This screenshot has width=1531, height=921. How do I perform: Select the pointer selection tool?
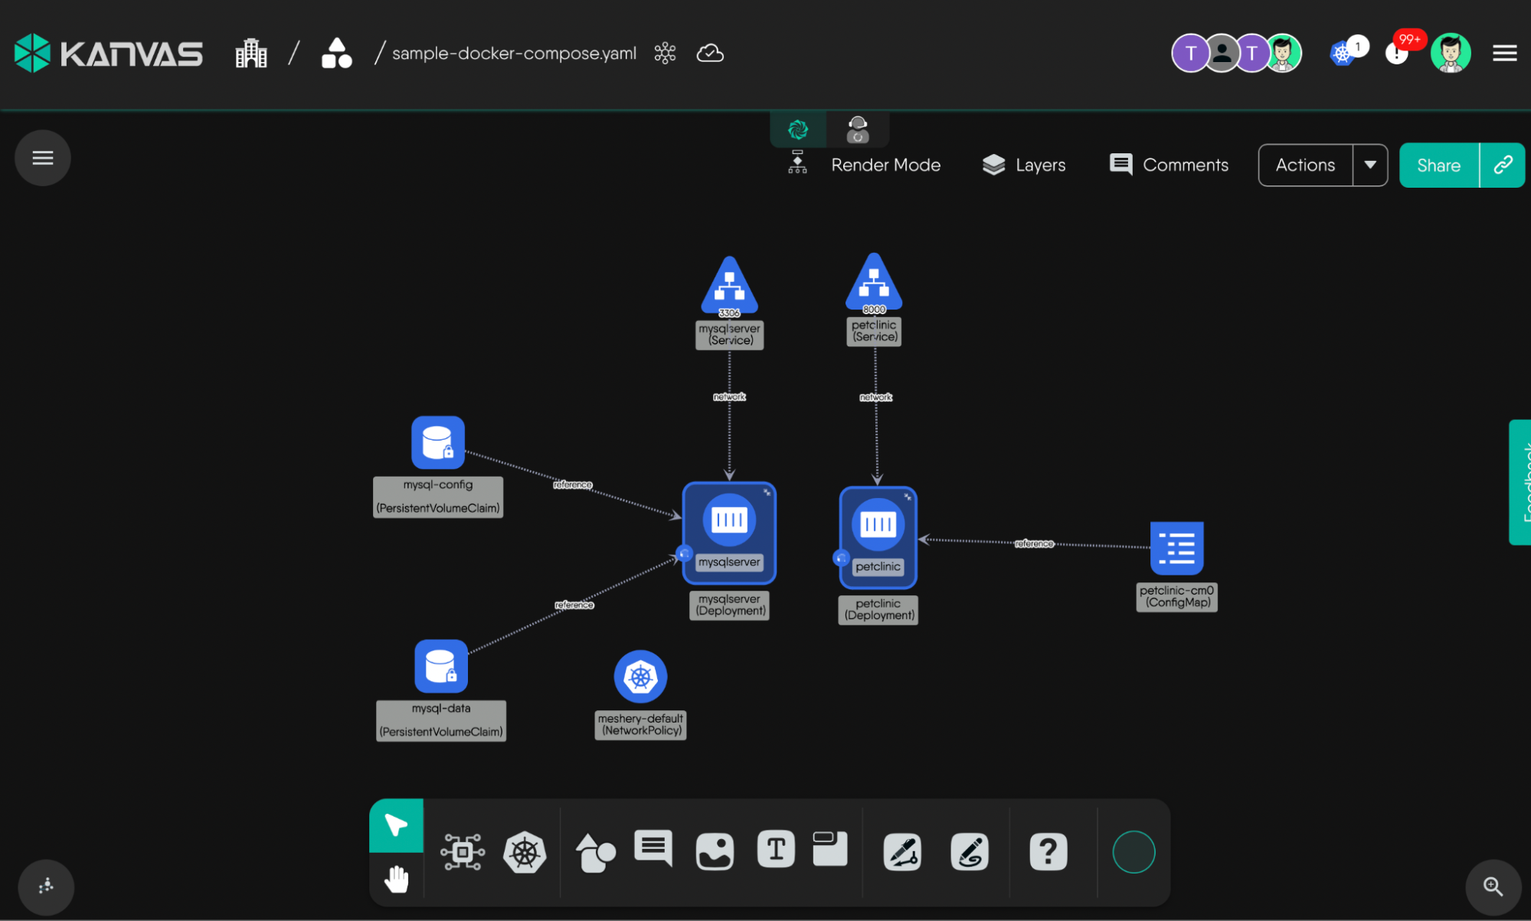click(x=396, y=825)
